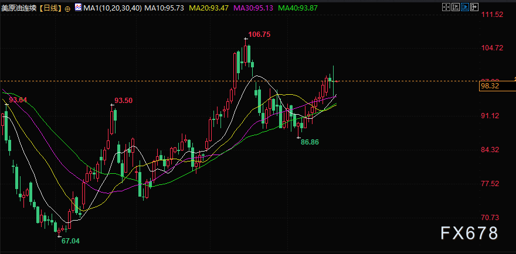
Task: Click the 106.75 high price marker
Action: tap(259, 34)
